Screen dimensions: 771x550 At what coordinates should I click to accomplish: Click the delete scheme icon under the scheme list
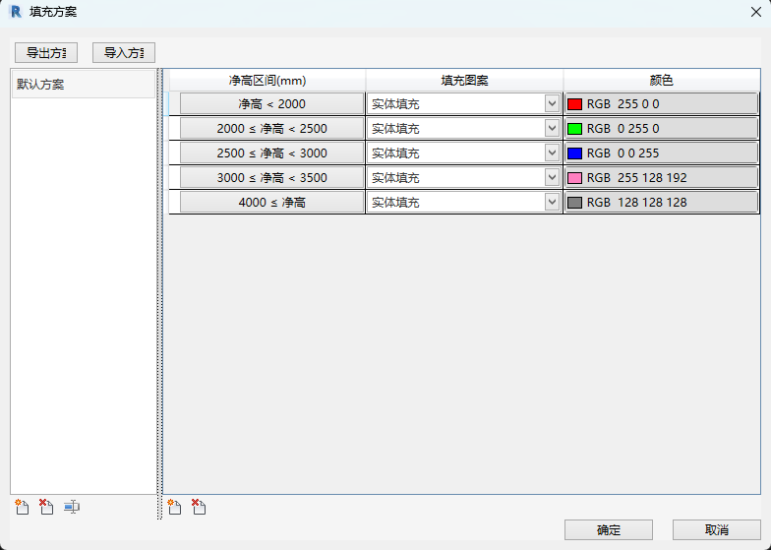coord(46,508)
